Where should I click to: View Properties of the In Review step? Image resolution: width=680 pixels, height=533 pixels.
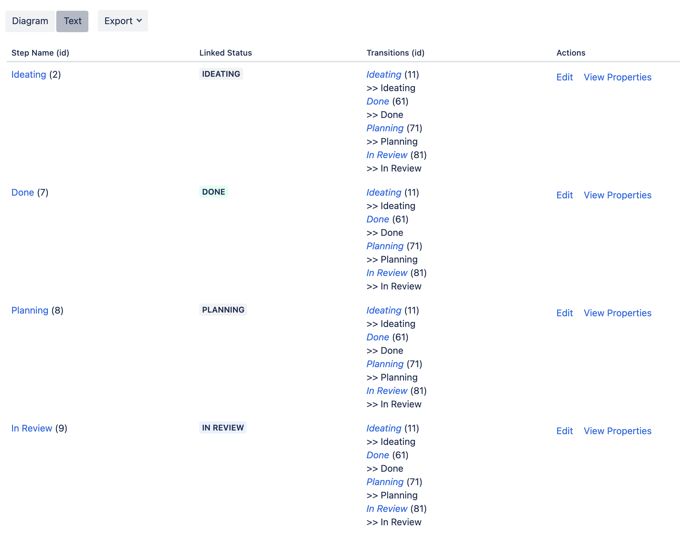(617, 431)
